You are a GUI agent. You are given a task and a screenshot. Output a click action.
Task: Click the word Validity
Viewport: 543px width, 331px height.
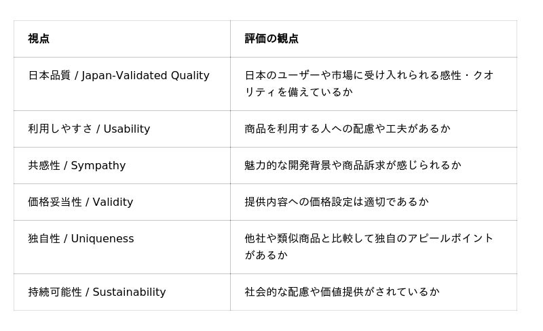coord(113,202)
